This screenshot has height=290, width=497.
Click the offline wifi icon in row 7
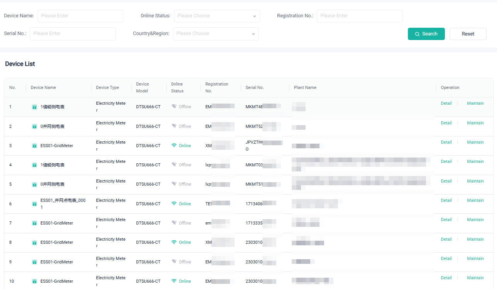coord(174,223)
